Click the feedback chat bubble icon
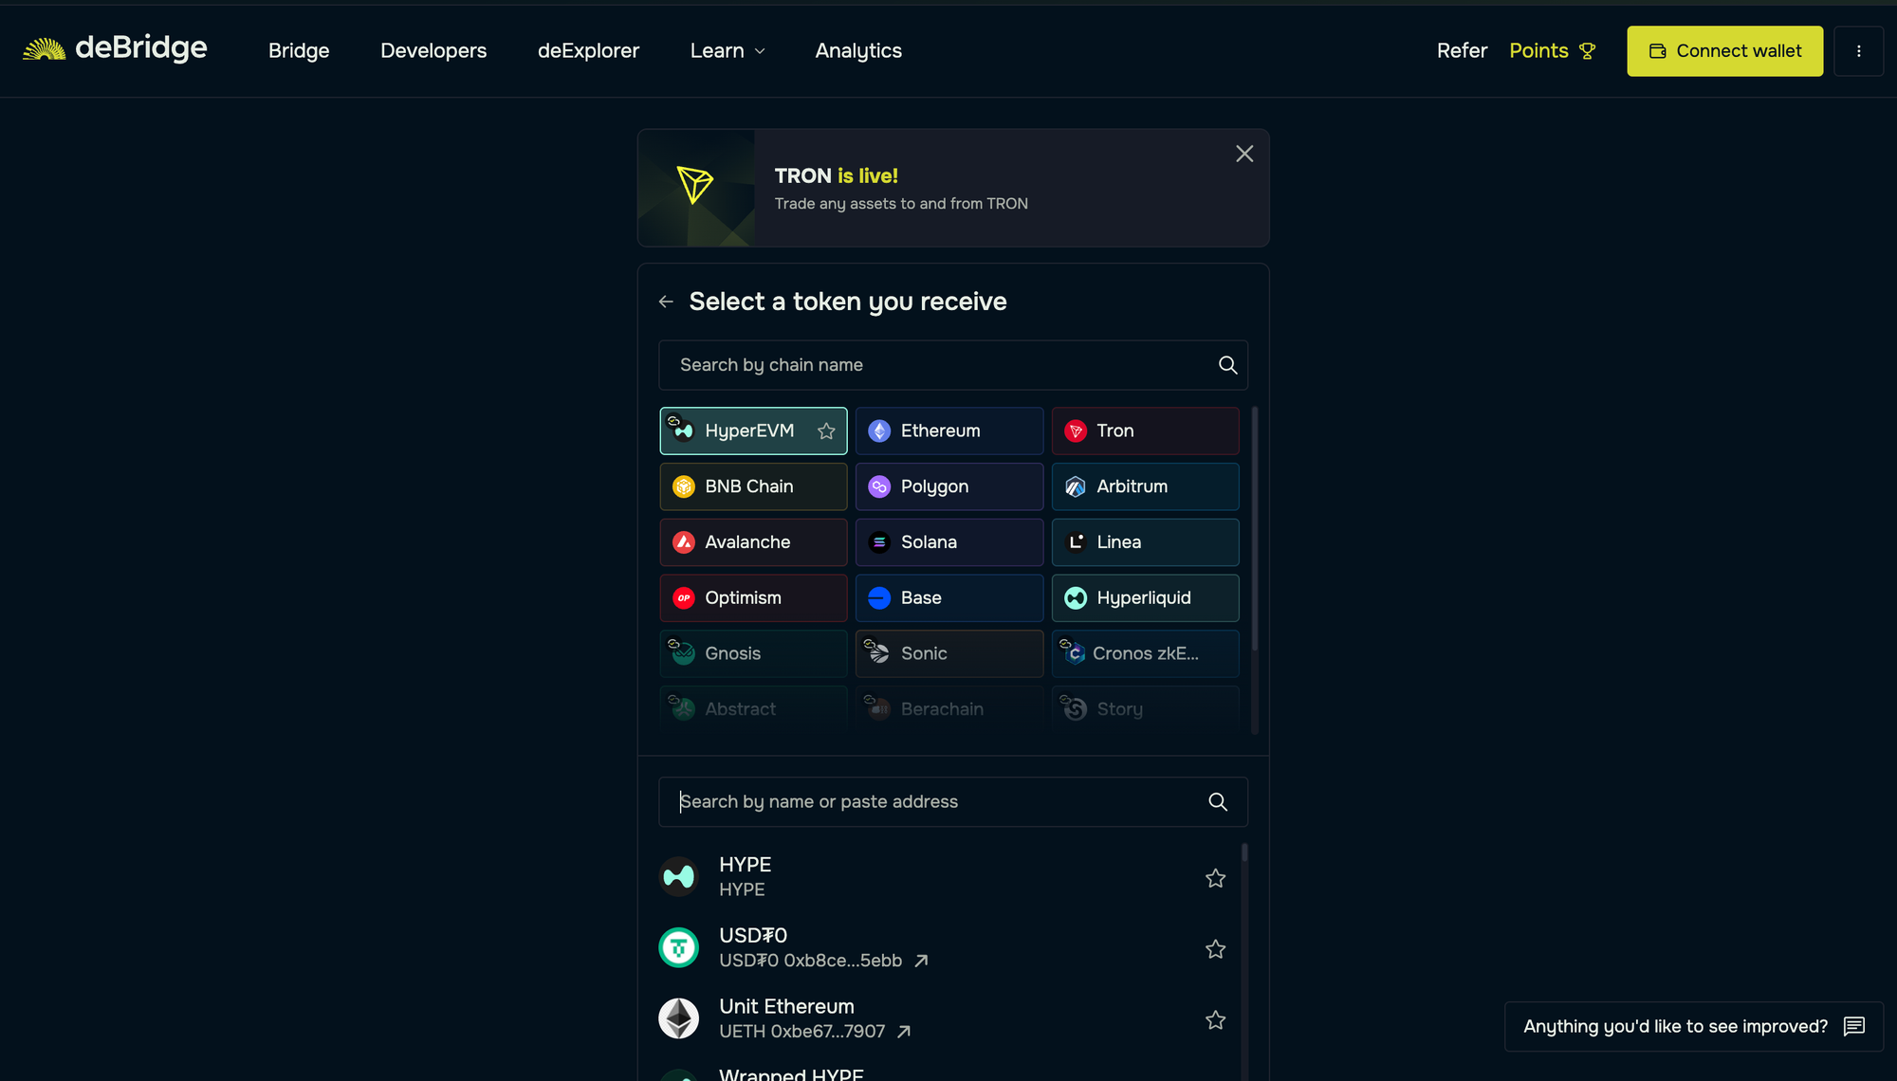The height and width of the screenshot is (1081, 1897). coord(1853,1026)
